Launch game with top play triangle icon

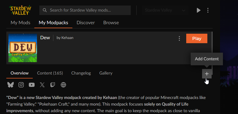199,10
